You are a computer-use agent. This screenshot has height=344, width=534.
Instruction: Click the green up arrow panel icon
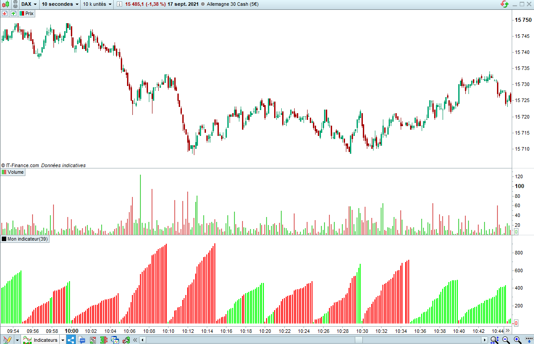coord(13,13)
